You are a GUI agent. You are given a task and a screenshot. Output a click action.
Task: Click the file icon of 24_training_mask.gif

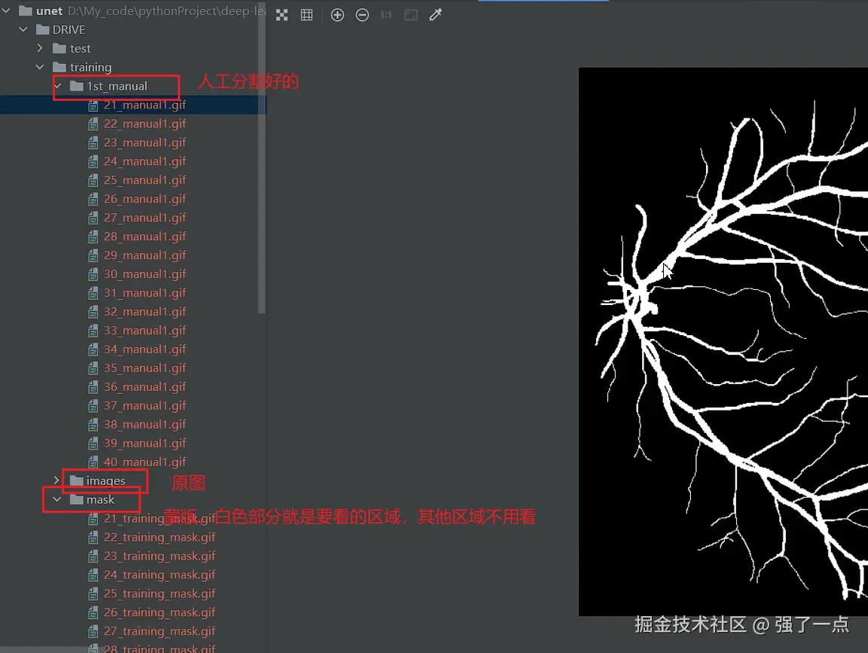coord(93,575)
